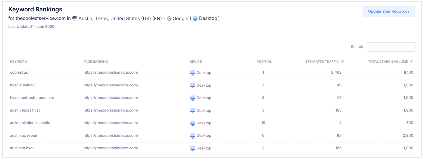Select the keyword 'austin tx hvac'

click(x=22, y=148)
